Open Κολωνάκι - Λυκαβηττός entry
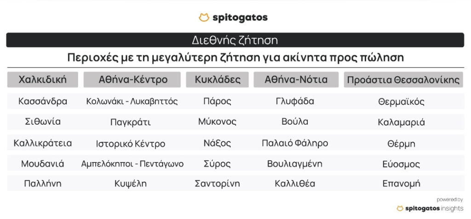Image resolution: width=471 pixels, height=219 pixels. 132,101
